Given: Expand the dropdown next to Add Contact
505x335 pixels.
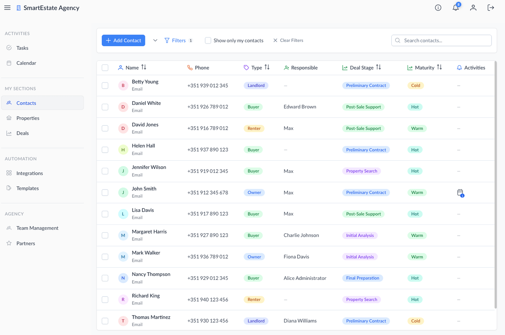Looking at the screenshot, I should pyautogui.click(x=155, y=40).
